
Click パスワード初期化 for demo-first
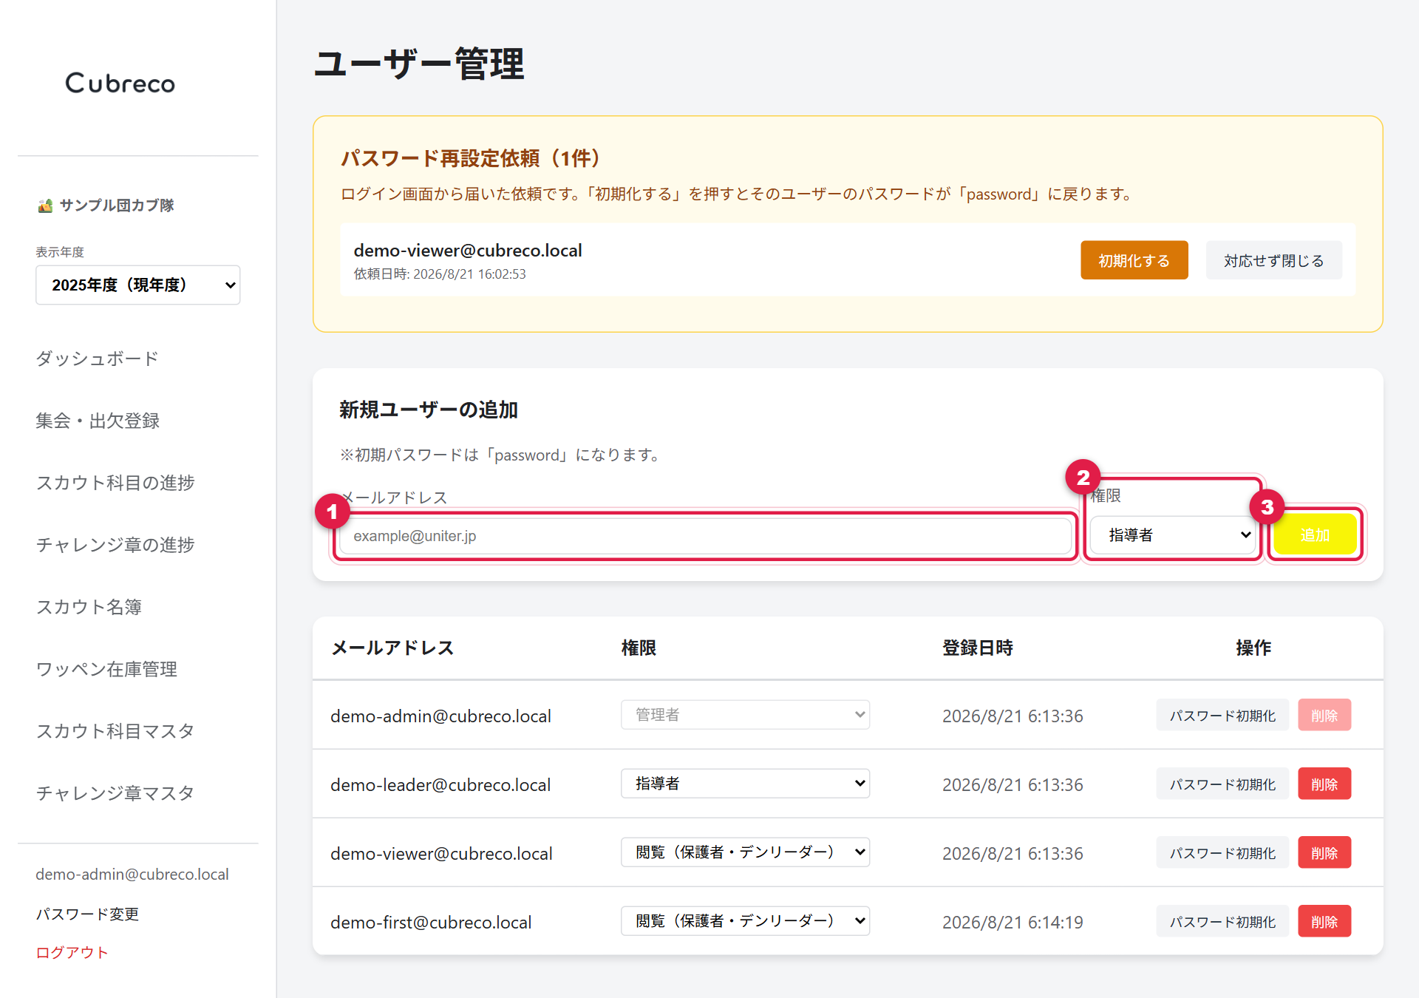1222,921
